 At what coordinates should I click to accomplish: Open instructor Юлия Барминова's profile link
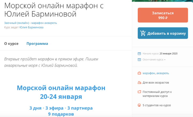coord(31,27)
